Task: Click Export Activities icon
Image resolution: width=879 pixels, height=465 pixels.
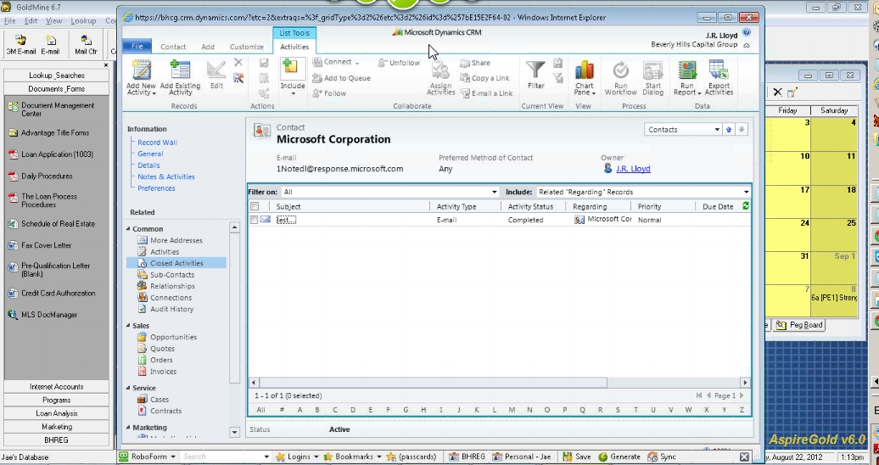Action: coord(719,71)
